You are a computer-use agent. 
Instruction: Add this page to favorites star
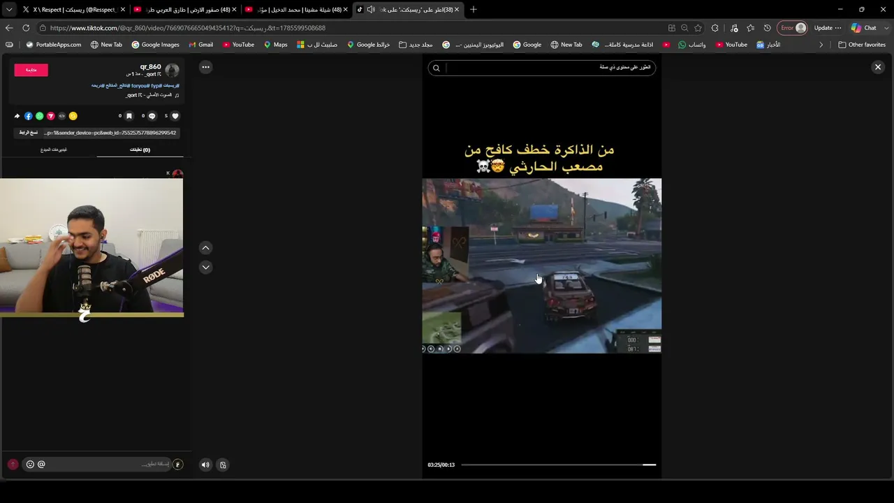pyautogui.click(x=698, y=28)
